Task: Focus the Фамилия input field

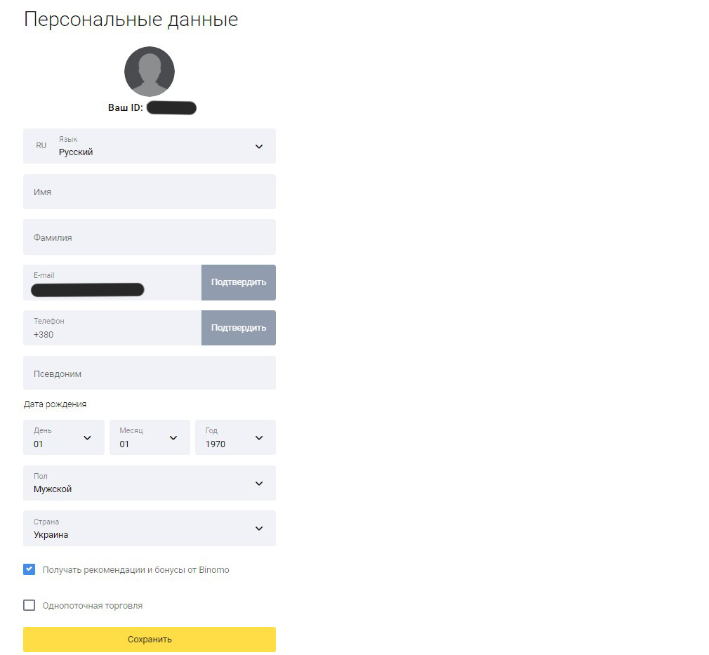Action: click(150, 237)
